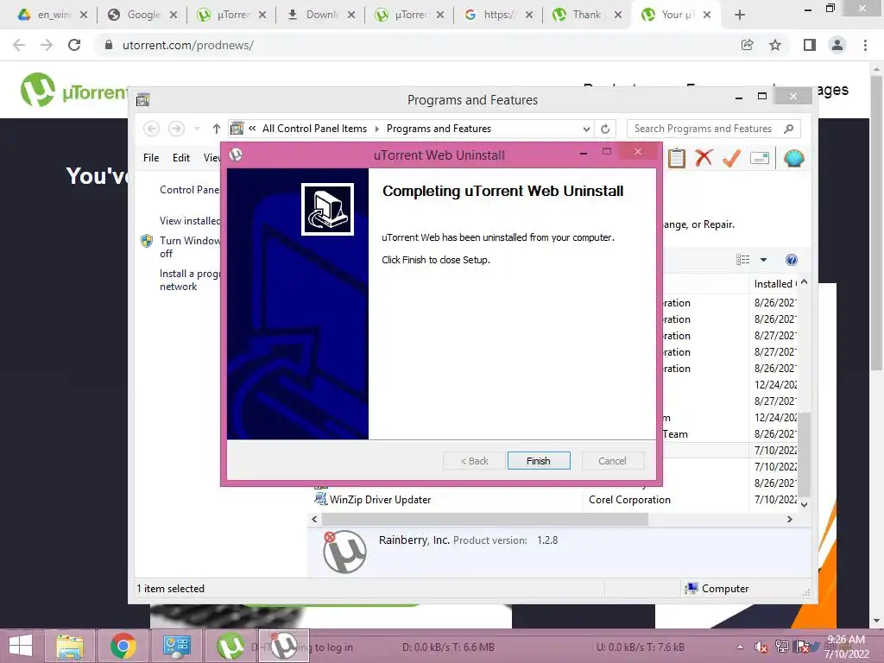Click the back arrow in Programs and Features
The width and height of the screenshot is (884, 663).
coord(151,129)
